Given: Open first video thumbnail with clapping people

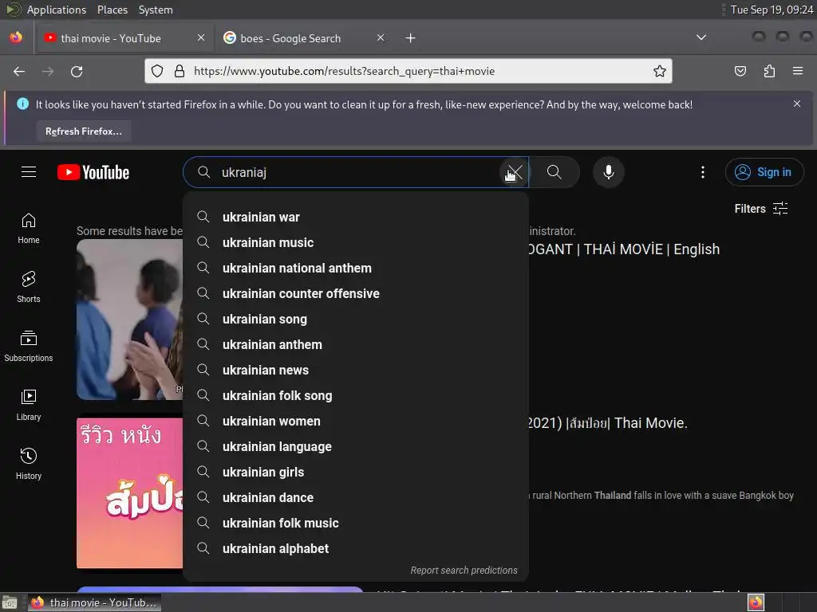Looking at the screenshot, I should click(130, 319).
